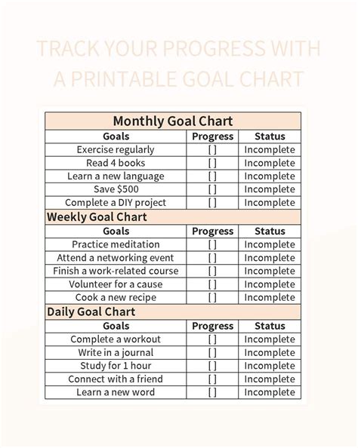
Task: Check progress box for Practice meditation
Action: click(x=212, y=244)
